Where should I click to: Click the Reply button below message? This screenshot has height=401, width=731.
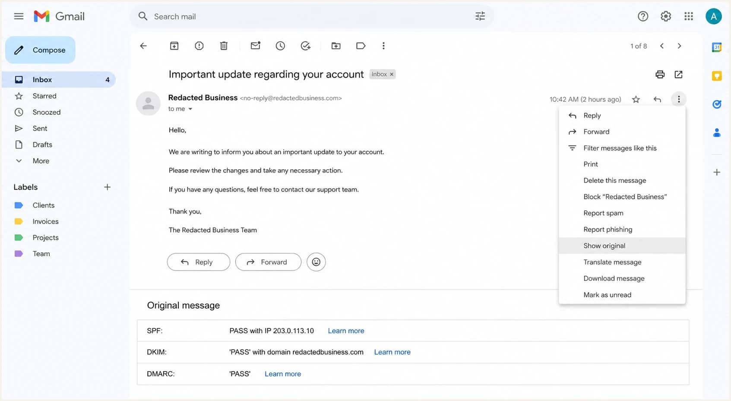coord(199,262)
